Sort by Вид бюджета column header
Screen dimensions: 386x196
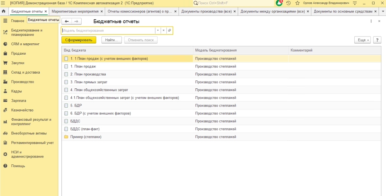pyautogui.click(x=127, y=50)
